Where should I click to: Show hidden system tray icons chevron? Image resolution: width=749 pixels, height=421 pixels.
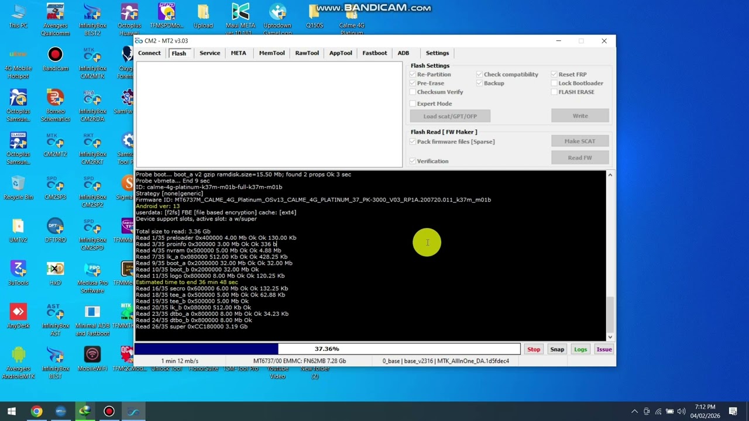(634, 412)
